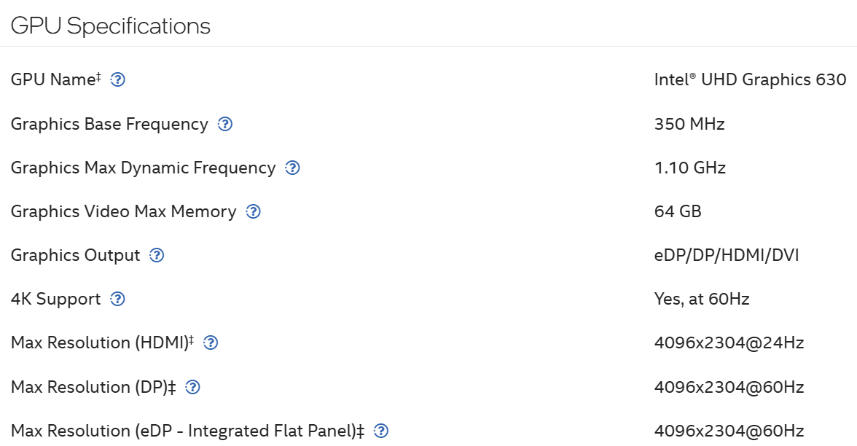857x446 pixels.
Task: Click help icon for Max Resolution eDP
Action: [x=380, y=431]
